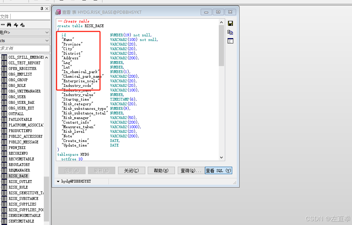Open the hydg@PDBBHSYKT connection dropdown arrow
This screenshot has height=225, width=352.
click(58, 181)
